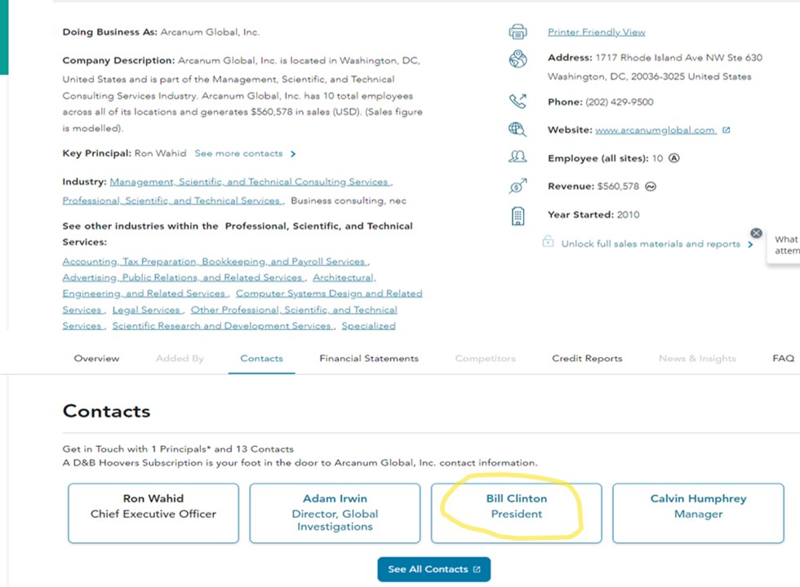This screenshot has width=800, height=587.
Task: Click Business consulting, nec text
Action: [349, 201]
